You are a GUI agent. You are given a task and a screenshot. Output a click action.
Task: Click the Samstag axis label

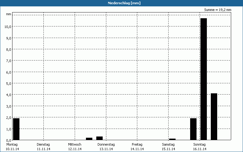point(168,145)
